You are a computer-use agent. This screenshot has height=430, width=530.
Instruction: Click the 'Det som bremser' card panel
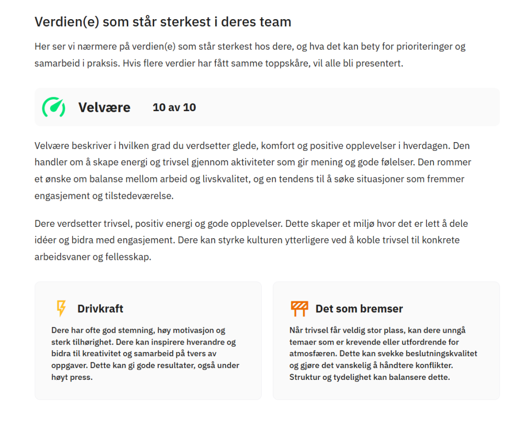[x=386, y=341]
